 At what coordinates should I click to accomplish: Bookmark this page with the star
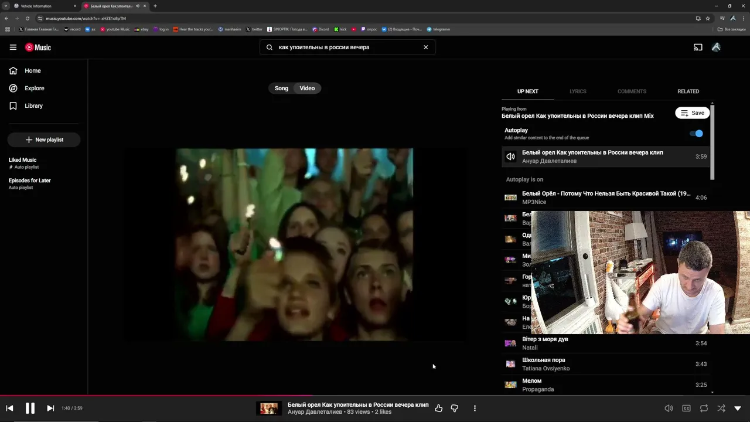[708, 18]
